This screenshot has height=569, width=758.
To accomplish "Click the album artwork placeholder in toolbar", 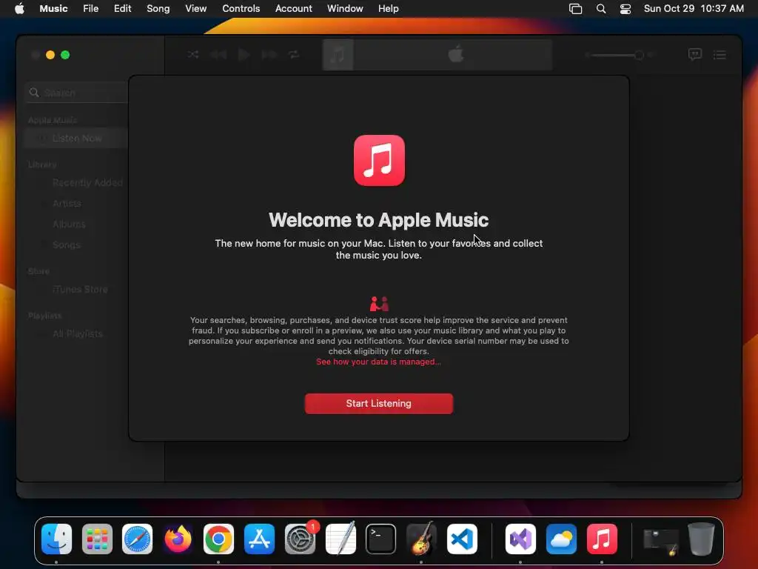I will 338,55.
